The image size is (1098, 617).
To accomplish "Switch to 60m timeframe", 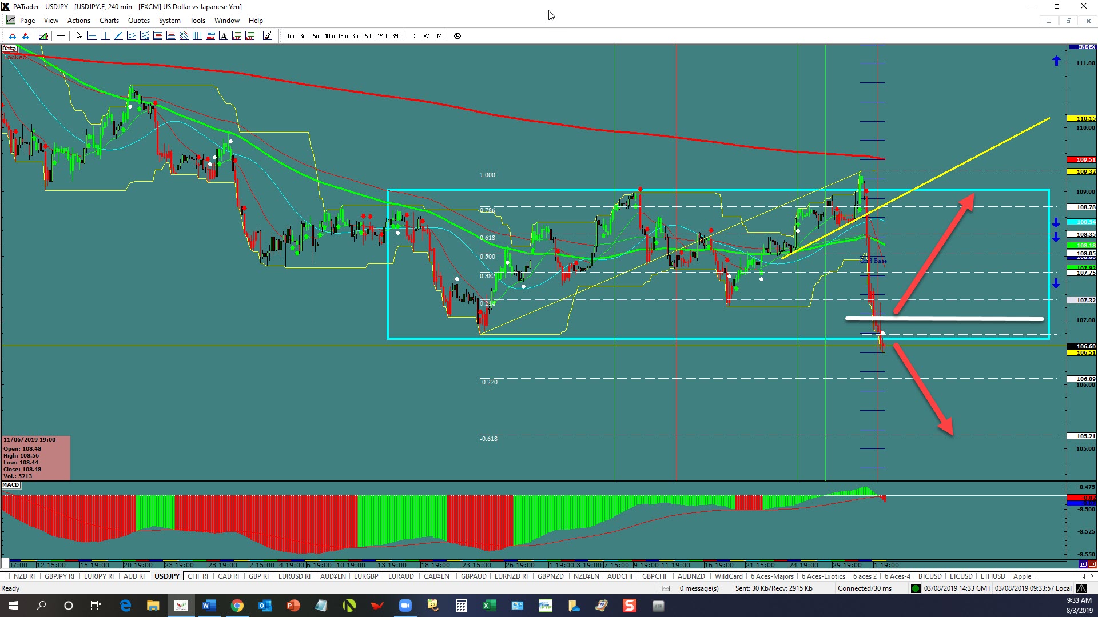I will [x=369, y=36].
